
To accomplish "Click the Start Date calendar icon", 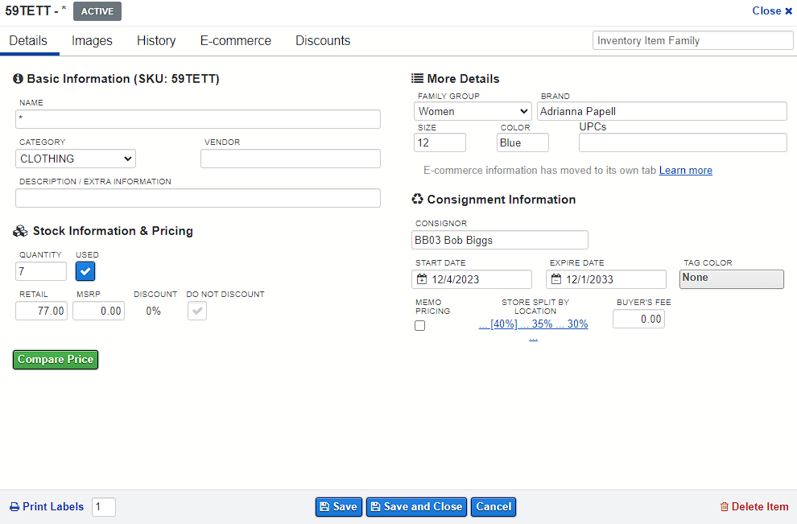I will point(422,279).
